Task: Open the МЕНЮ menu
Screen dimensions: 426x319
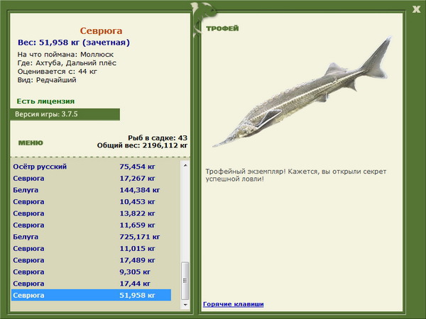Action: pyautogui.click(x=31, y=142)
